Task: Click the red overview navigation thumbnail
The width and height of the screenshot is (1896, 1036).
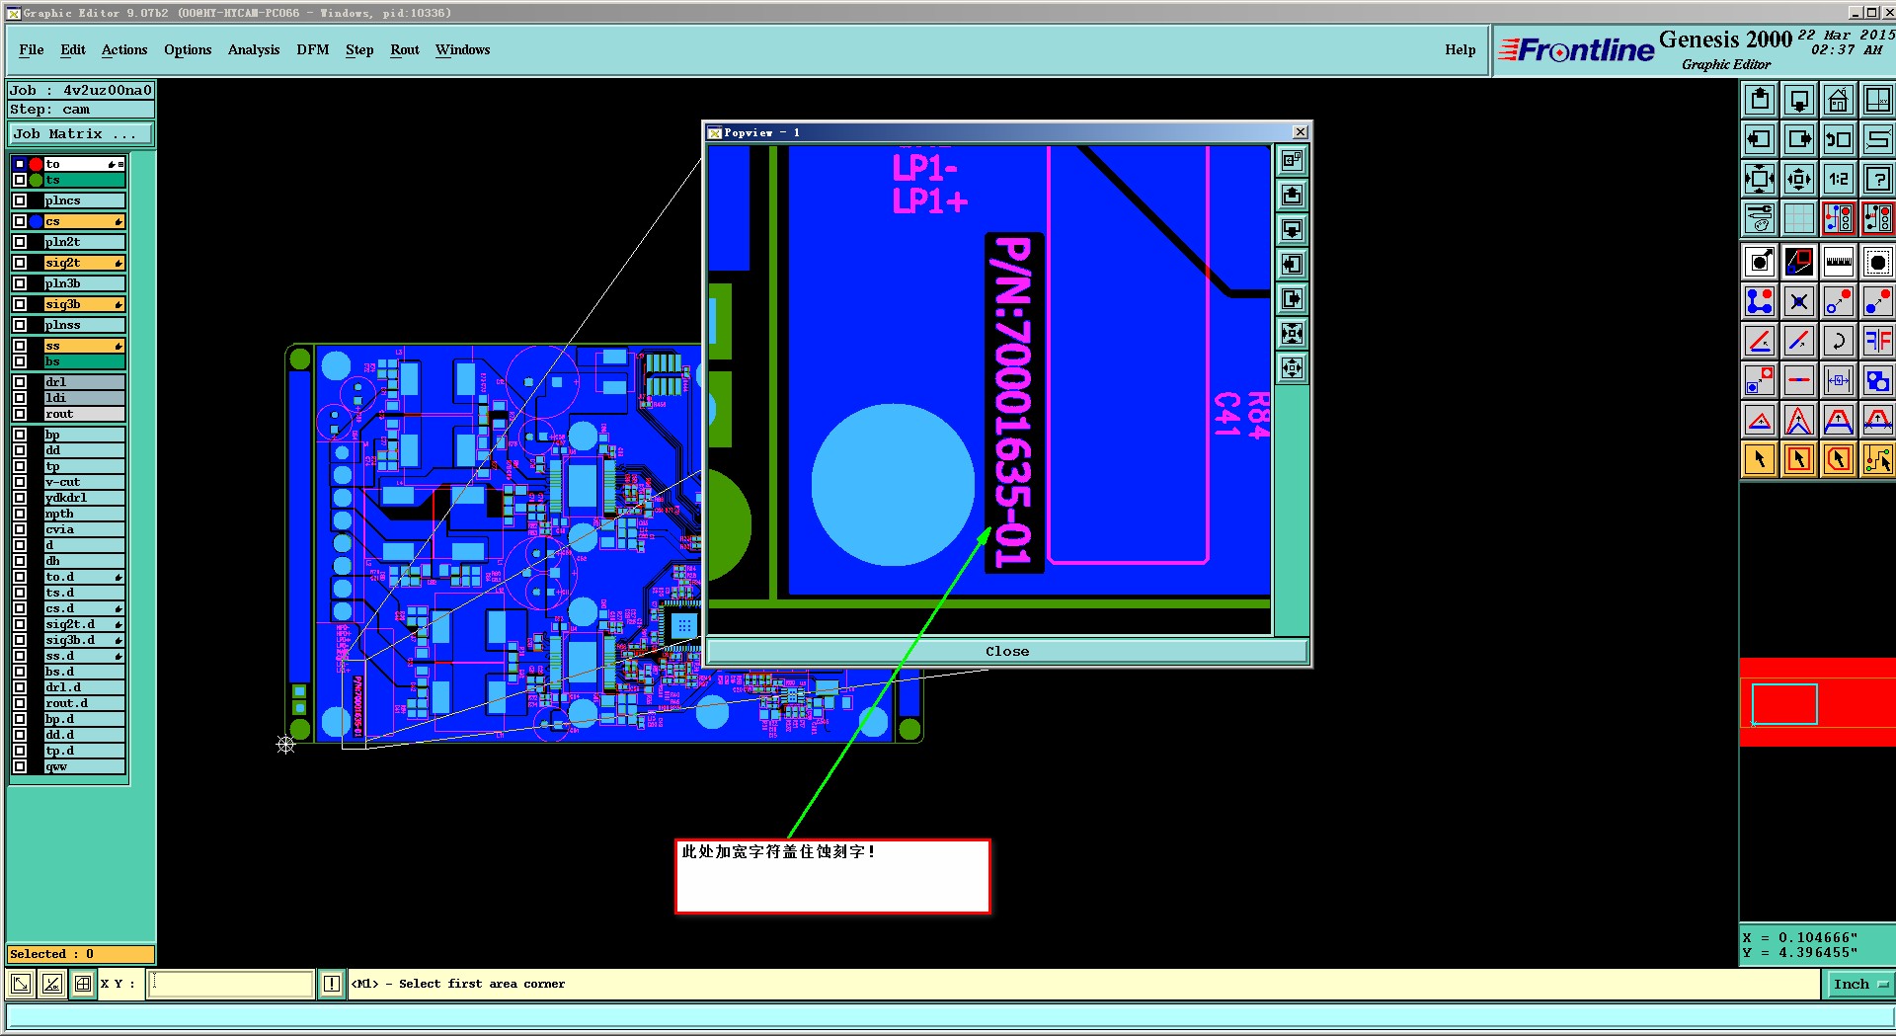Action: [x=1817, y=703]
